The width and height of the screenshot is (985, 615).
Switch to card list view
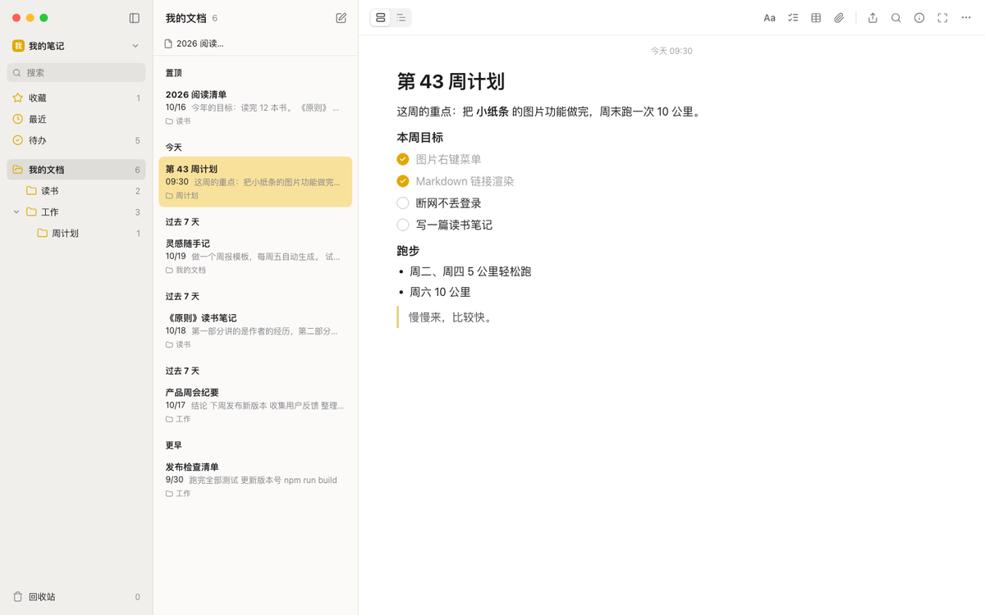(381, 18)
